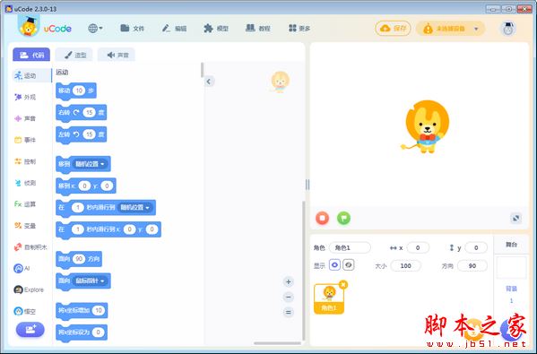Click the steps value 10 in move block
This screenshot has width=537, height=354.
(x=79, y=91)
